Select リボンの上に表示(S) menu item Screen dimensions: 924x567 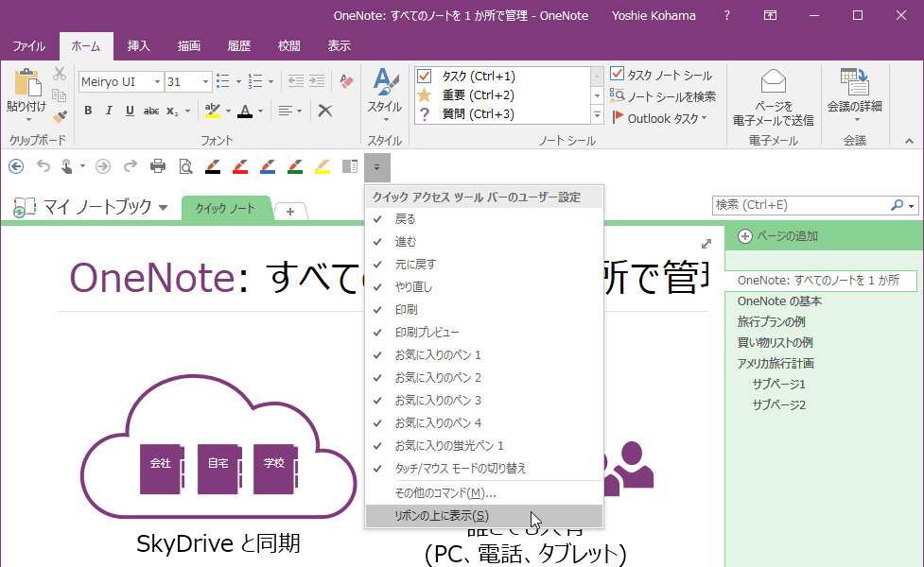point(484,516)
